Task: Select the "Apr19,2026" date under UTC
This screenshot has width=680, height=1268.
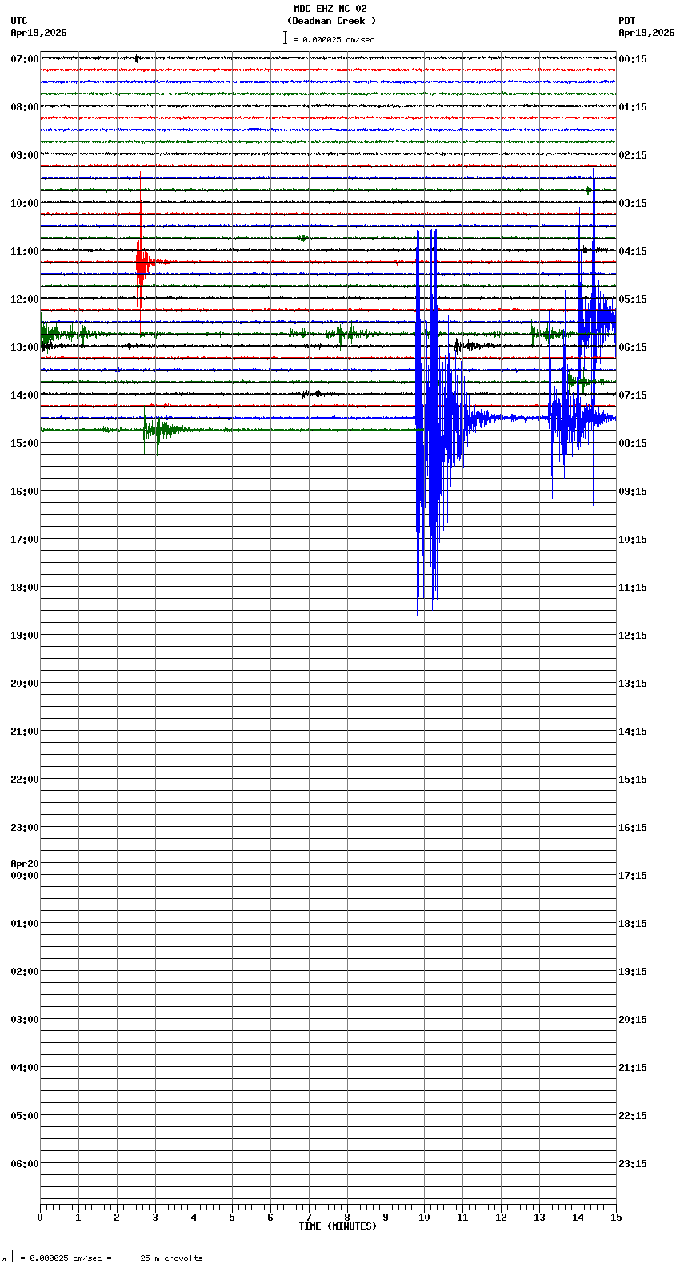Action: pyautogui.click(x=39, y=33)
